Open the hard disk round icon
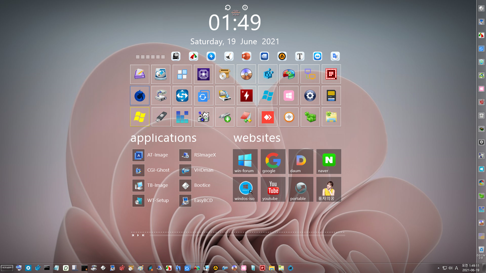 176,56
